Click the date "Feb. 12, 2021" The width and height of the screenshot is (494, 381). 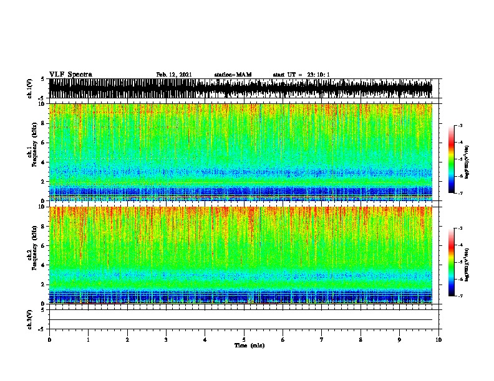(x=174, y=75)
